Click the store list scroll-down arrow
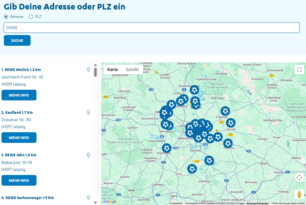 pos(96,203)
